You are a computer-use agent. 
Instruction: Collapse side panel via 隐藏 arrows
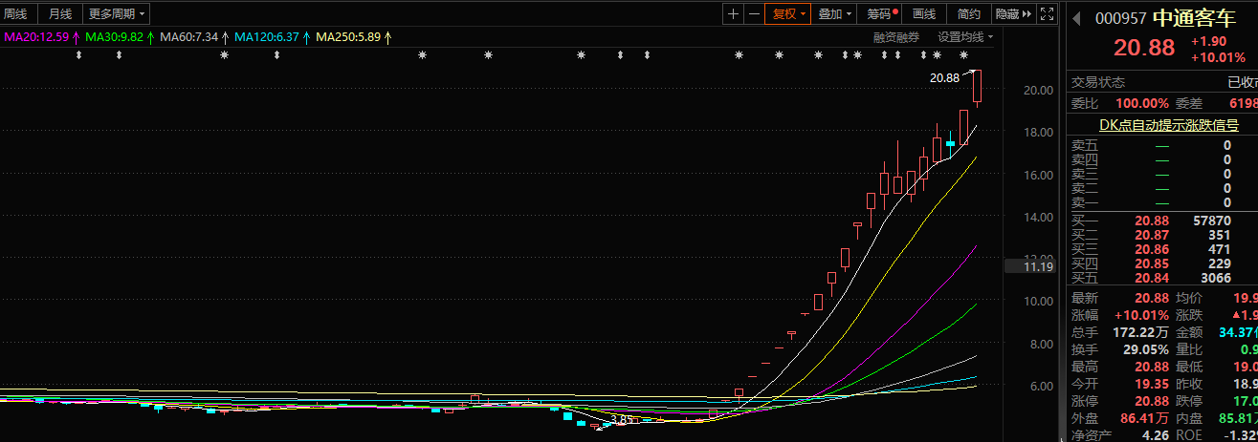point(1013,13)
